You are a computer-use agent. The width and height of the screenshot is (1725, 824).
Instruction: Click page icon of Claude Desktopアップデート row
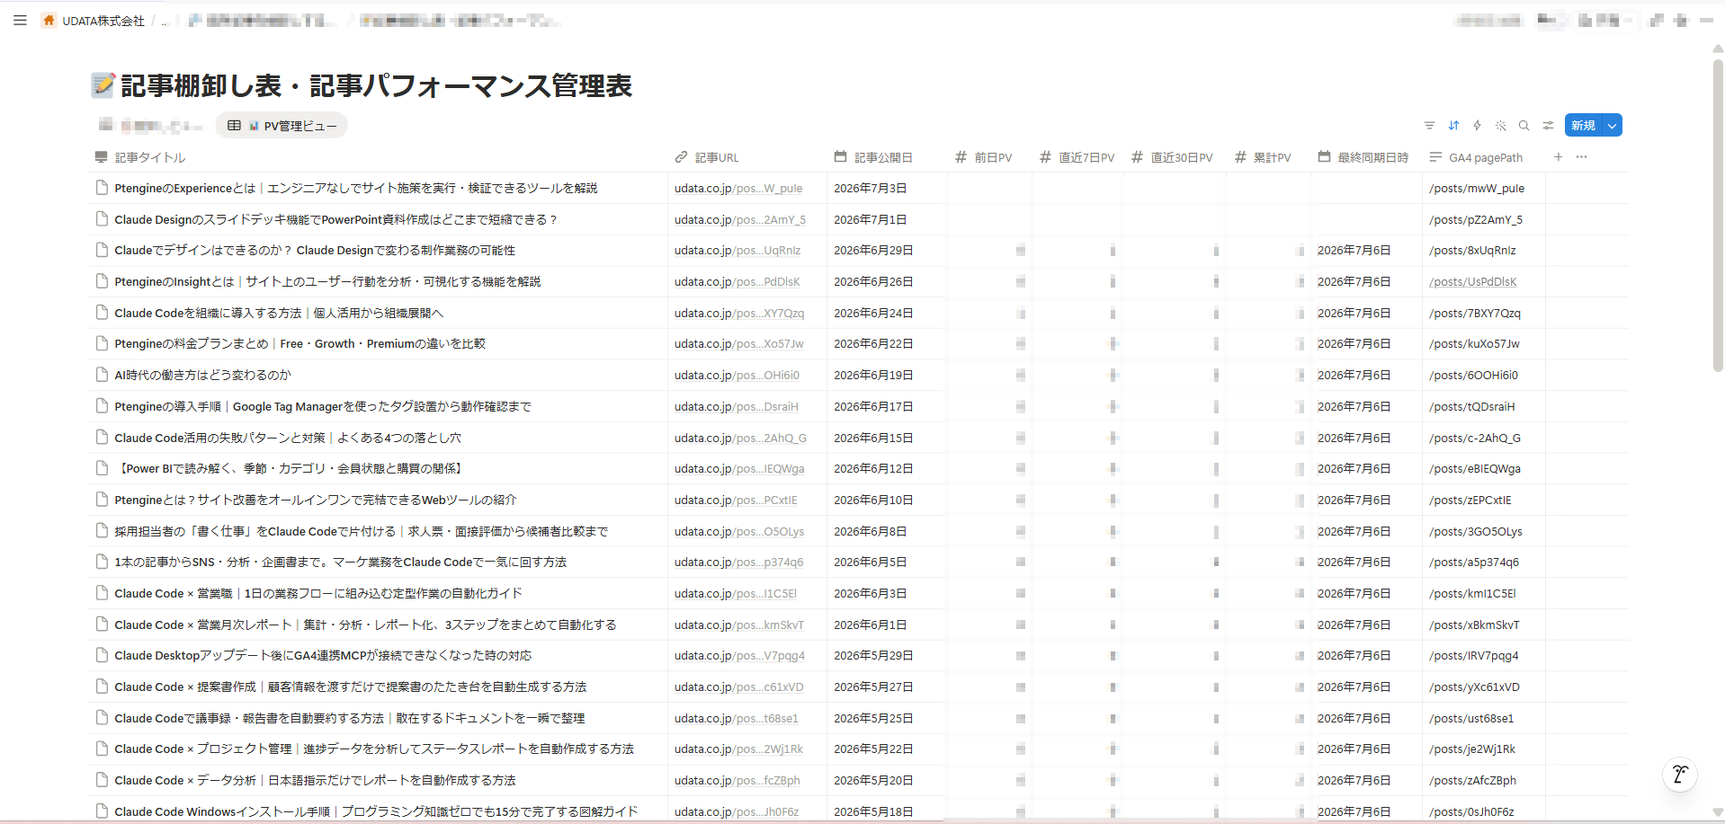click(102, 655)
